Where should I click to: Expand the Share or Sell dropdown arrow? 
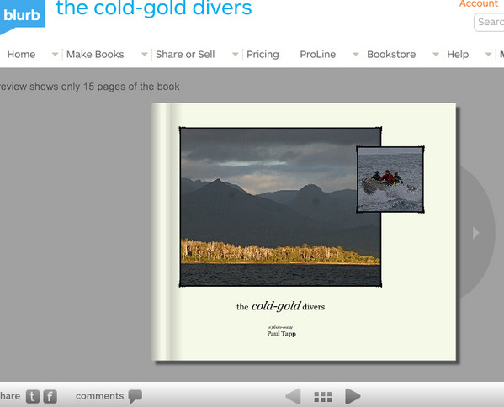(236, 55)
